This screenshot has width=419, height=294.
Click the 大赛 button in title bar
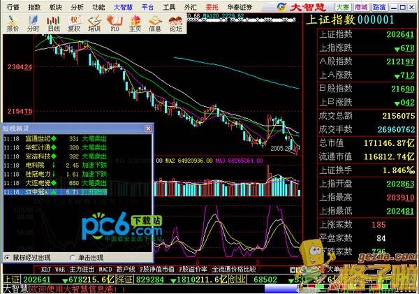(343, 7)
